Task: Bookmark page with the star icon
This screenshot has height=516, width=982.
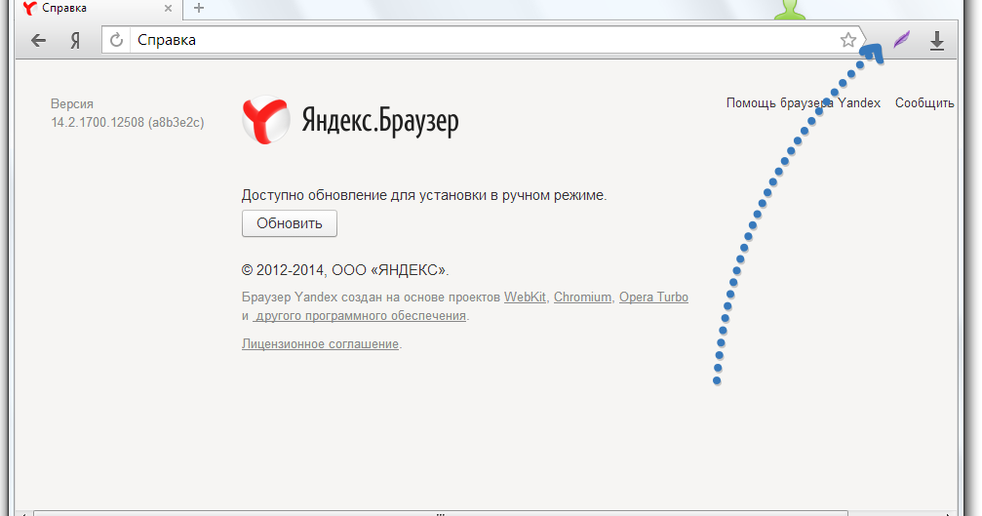Action: pos(848,40)
